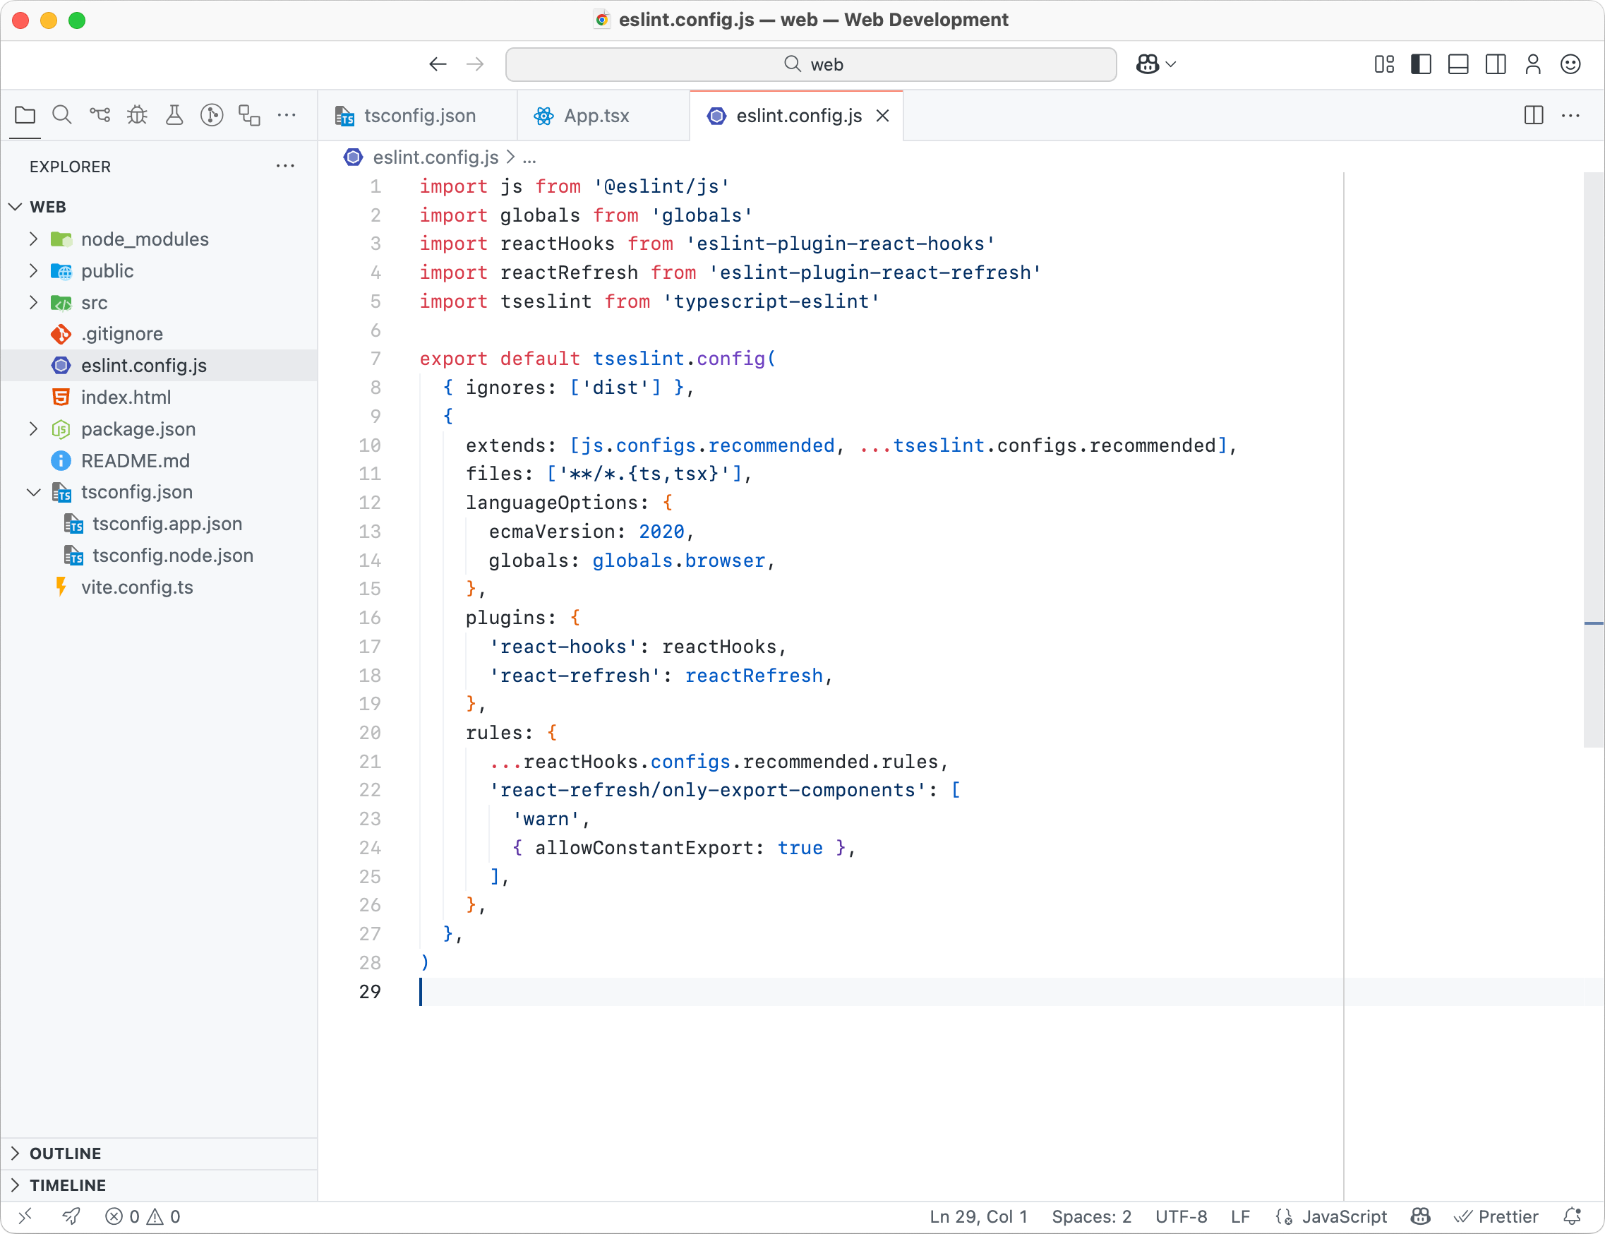Select the bug debug panel icon
This screenshot has width=1605, height=1234.
coord(136,114)
